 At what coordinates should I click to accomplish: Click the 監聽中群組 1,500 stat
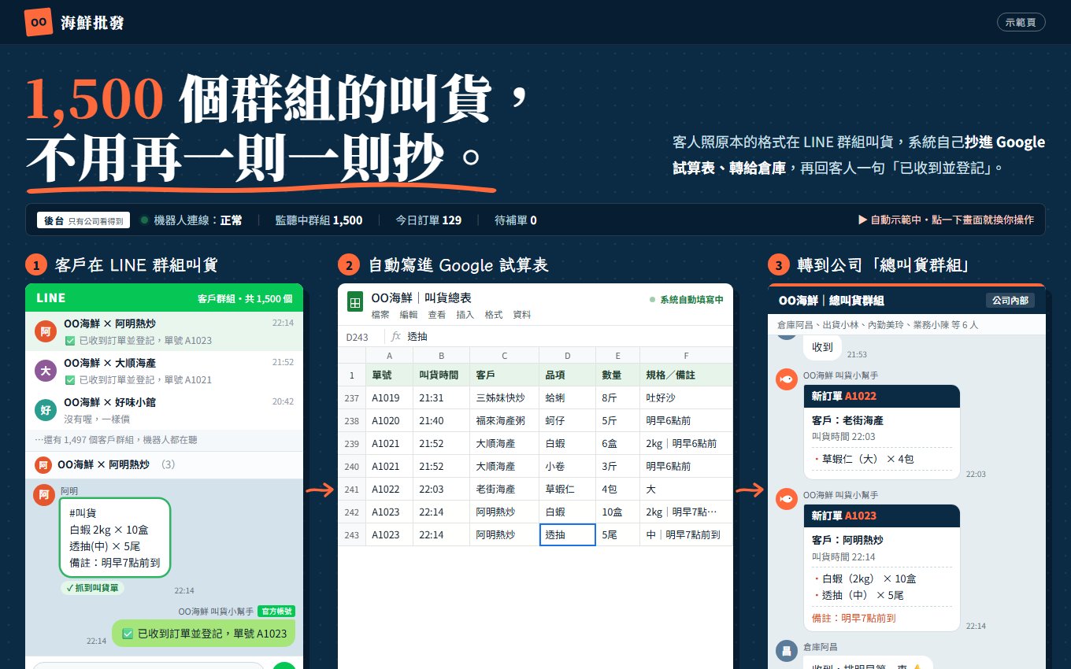click(319, 220)
